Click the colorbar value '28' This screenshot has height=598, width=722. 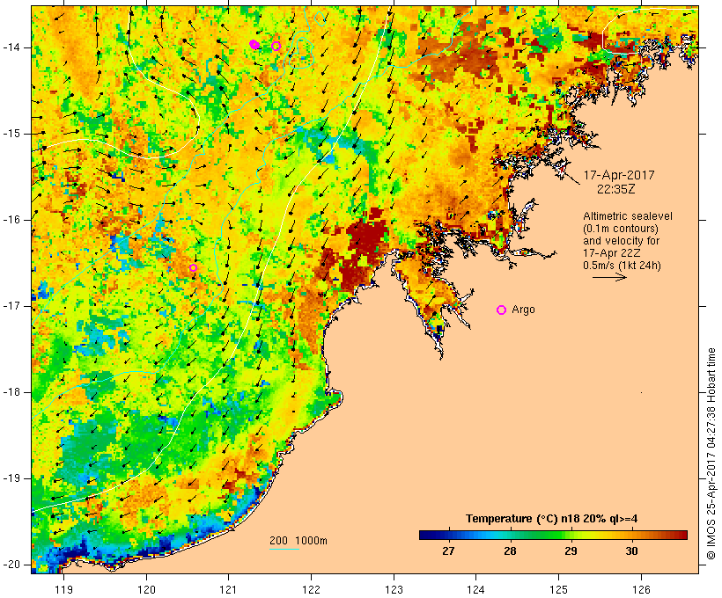(510, 551)
